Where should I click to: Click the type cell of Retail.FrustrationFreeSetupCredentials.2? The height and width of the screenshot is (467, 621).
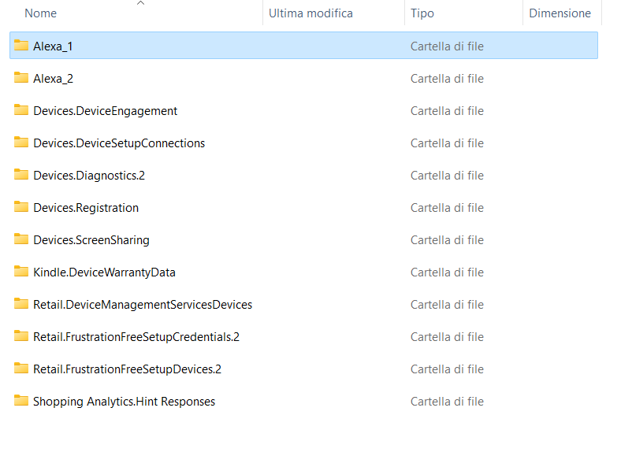(x=447, y=337)
